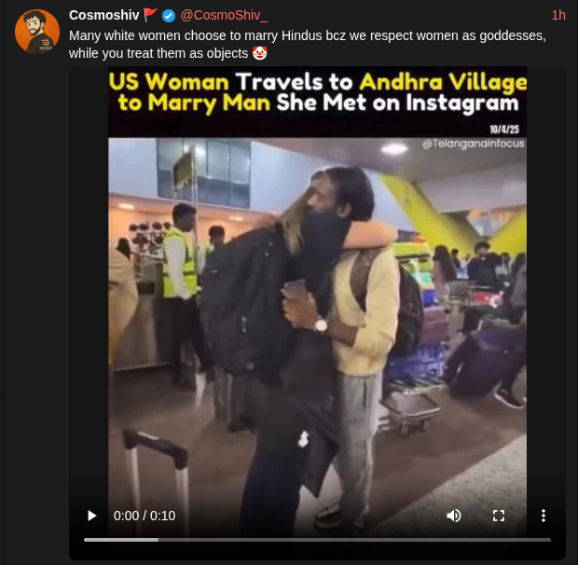
Task: Open Cosmoshiv's profile avatar picture
Action: tap(37, 32)
